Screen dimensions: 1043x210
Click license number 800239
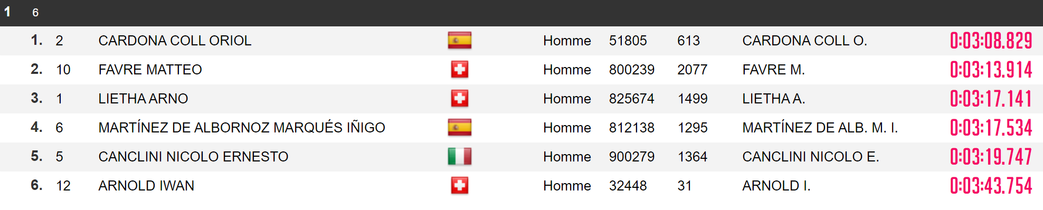pos(631,70)
